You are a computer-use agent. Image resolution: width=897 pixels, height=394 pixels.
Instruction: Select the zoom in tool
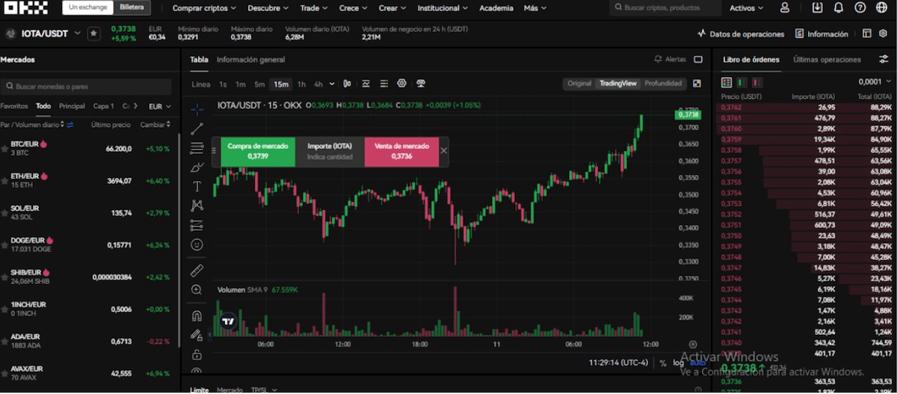(x=197, y=289)
